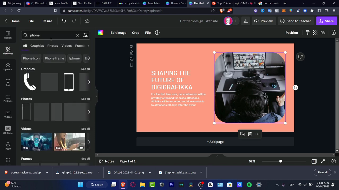The width and height of the screenshot is (339, 190).
Task: Open grid view pages icon
Action: point(314,161)
